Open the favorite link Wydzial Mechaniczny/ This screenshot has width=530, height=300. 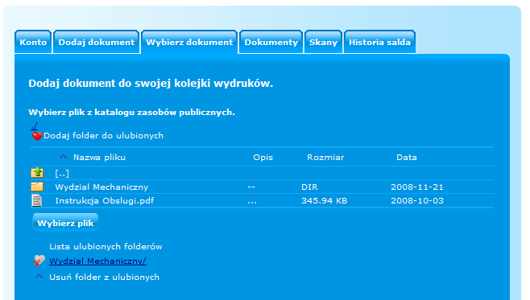(x=97, y=261)
